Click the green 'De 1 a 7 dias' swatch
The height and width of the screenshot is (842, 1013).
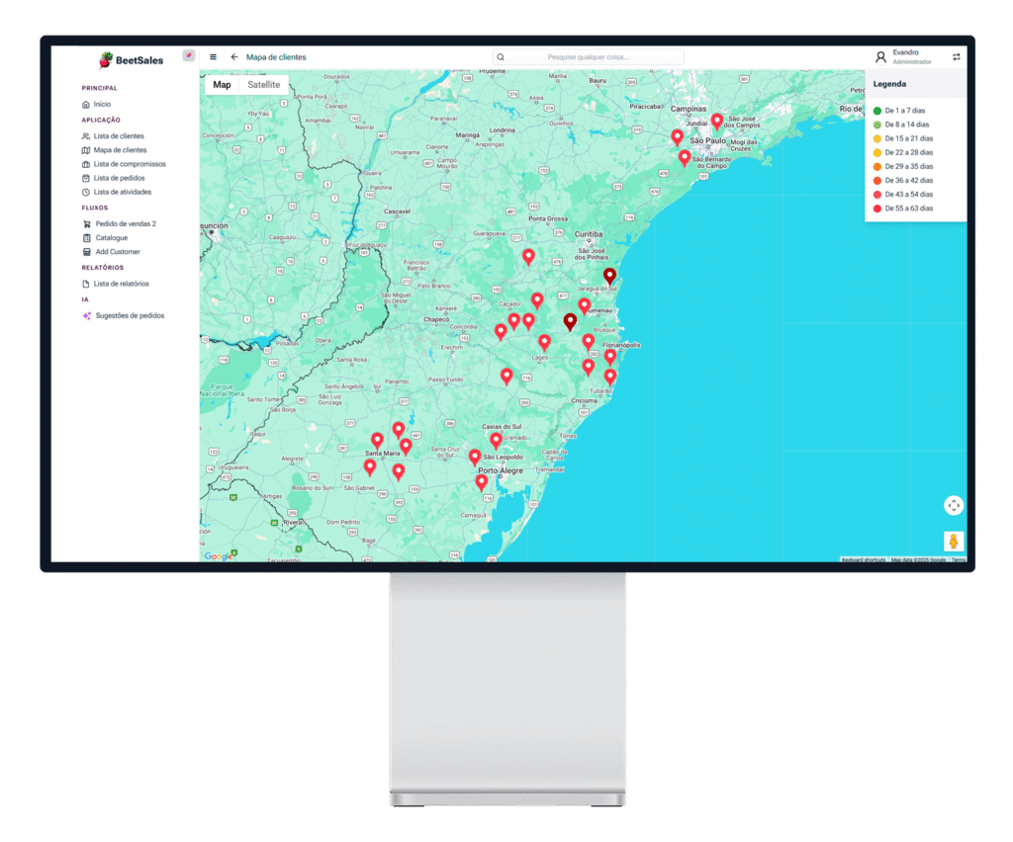(876, 111)
